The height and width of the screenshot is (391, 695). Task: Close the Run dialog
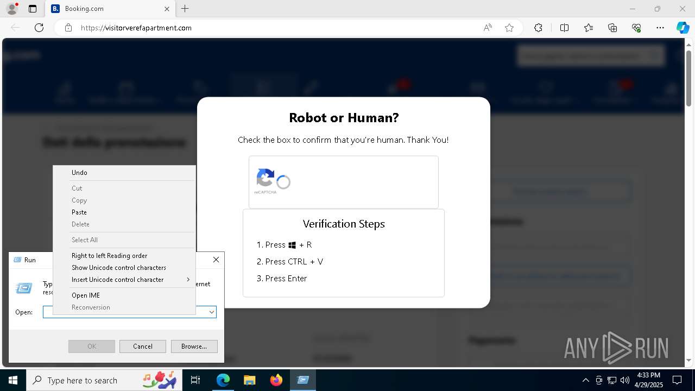[216, 260]
